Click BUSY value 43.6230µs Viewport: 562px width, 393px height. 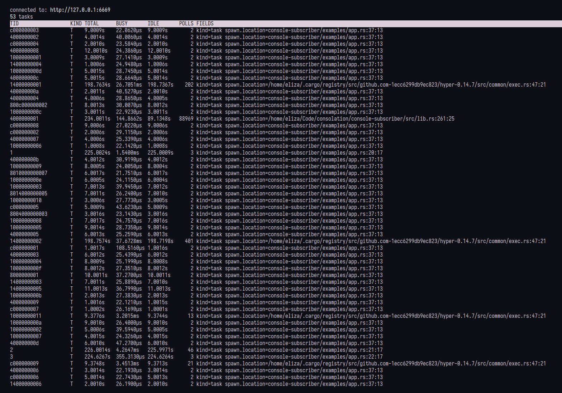point(129,207)
